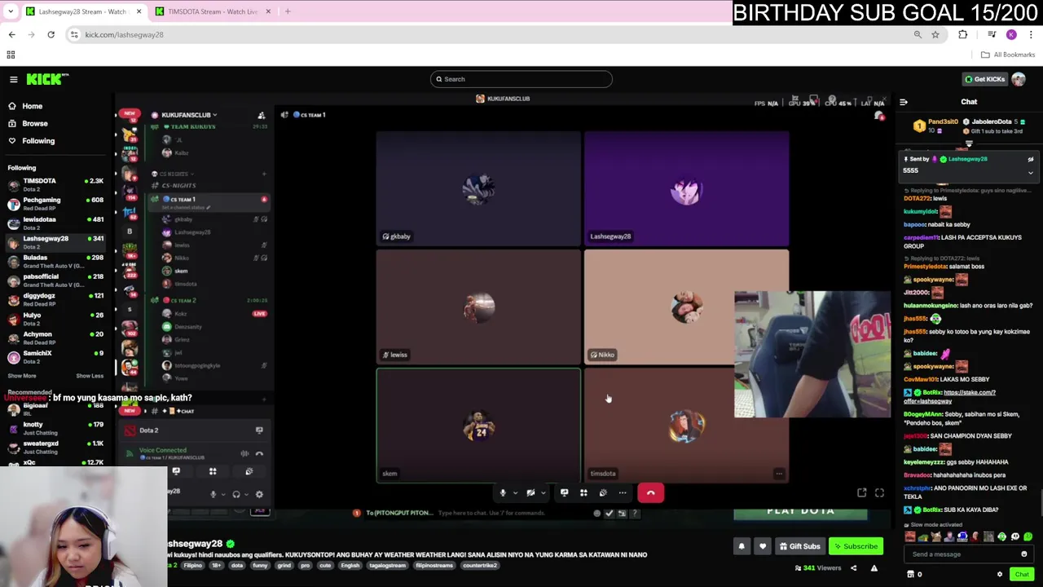Click Show More in Following list

(22, 376)
